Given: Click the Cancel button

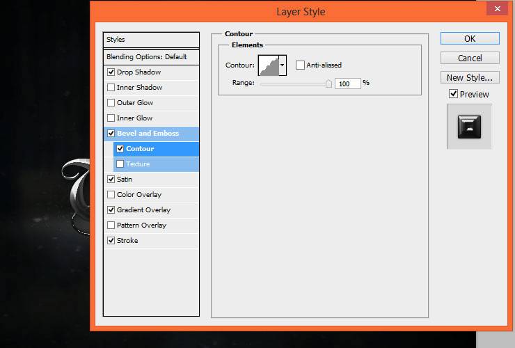Looking at the screenshot, I should click(470, 58).
